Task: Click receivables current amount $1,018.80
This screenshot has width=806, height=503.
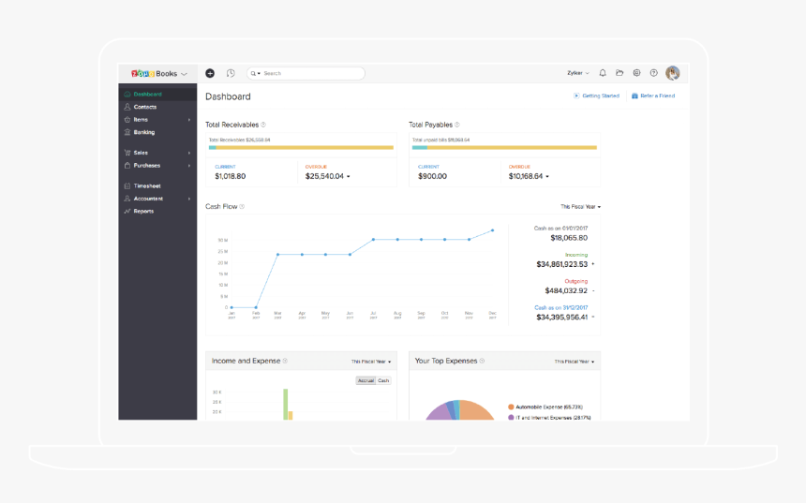Action: click(x=231, y=176)
